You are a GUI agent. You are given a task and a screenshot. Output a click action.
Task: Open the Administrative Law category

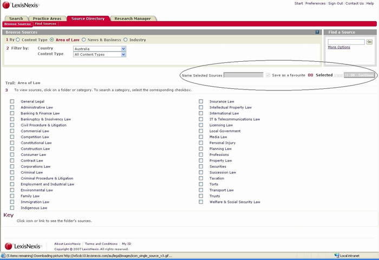(37, 107)
